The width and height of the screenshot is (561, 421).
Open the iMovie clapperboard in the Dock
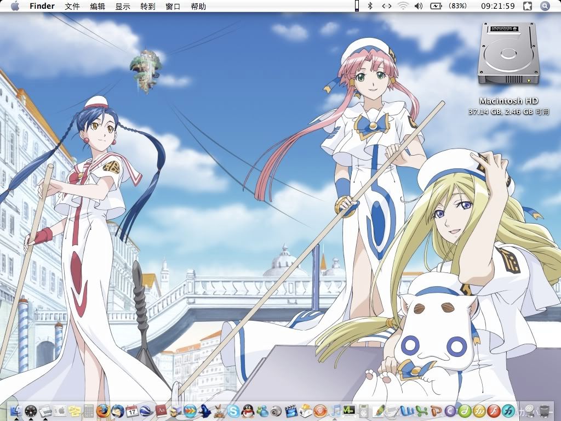291,411
